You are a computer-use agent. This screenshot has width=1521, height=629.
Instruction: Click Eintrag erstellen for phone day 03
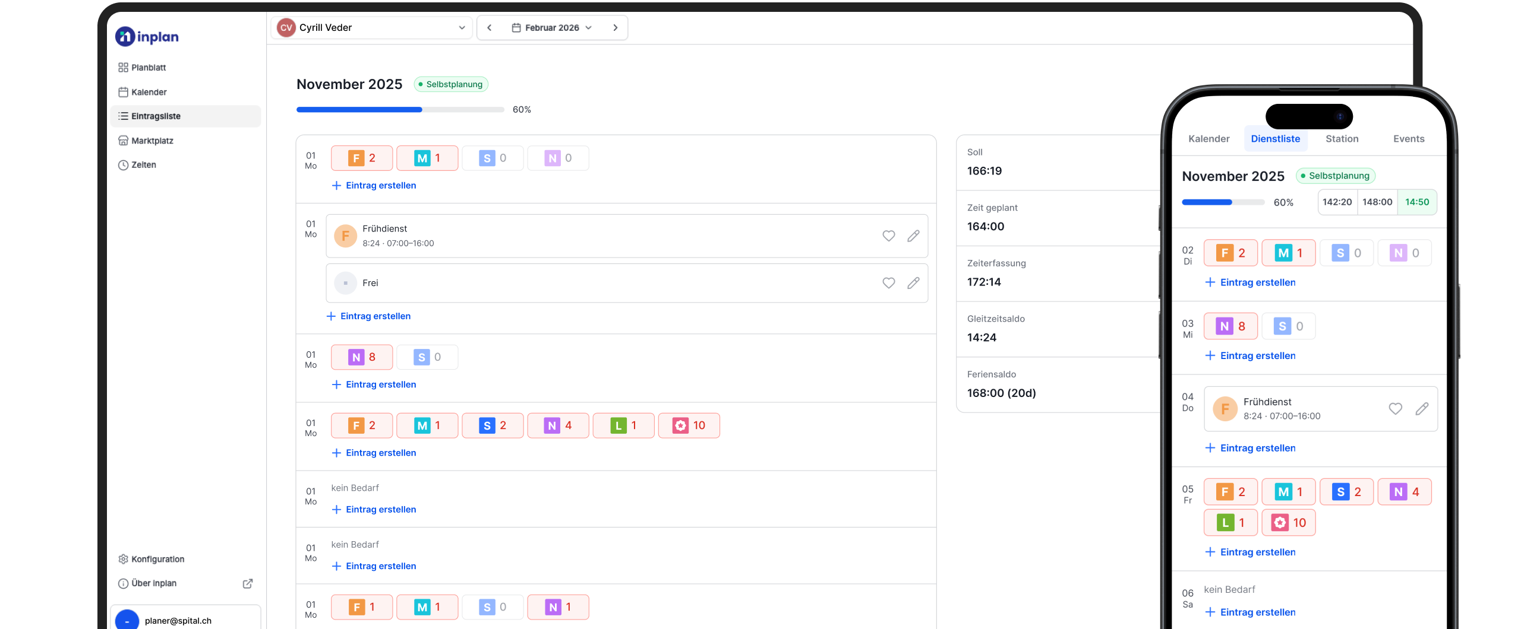tap(1251, 356)
